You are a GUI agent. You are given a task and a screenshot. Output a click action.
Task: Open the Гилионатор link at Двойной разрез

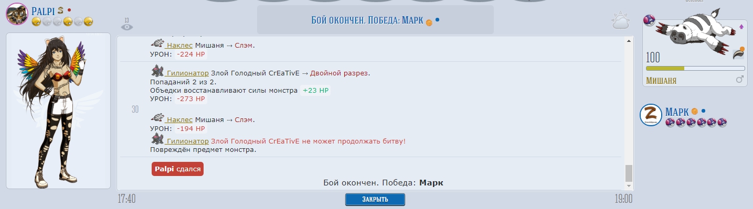[187, 73]
